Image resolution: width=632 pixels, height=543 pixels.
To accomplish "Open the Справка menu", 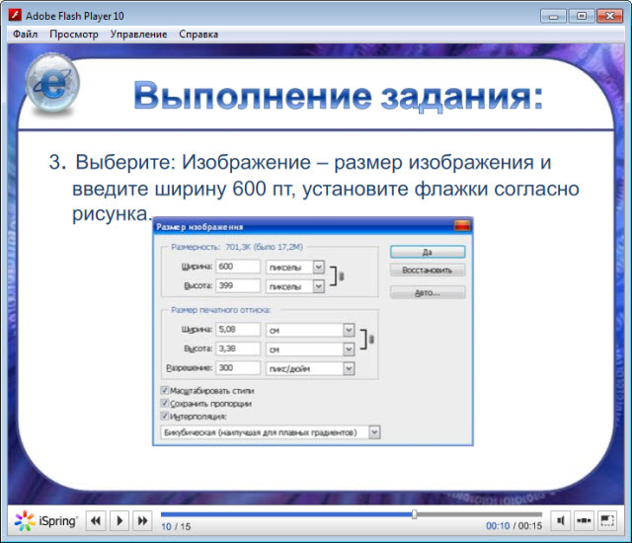I will point(198,35).
